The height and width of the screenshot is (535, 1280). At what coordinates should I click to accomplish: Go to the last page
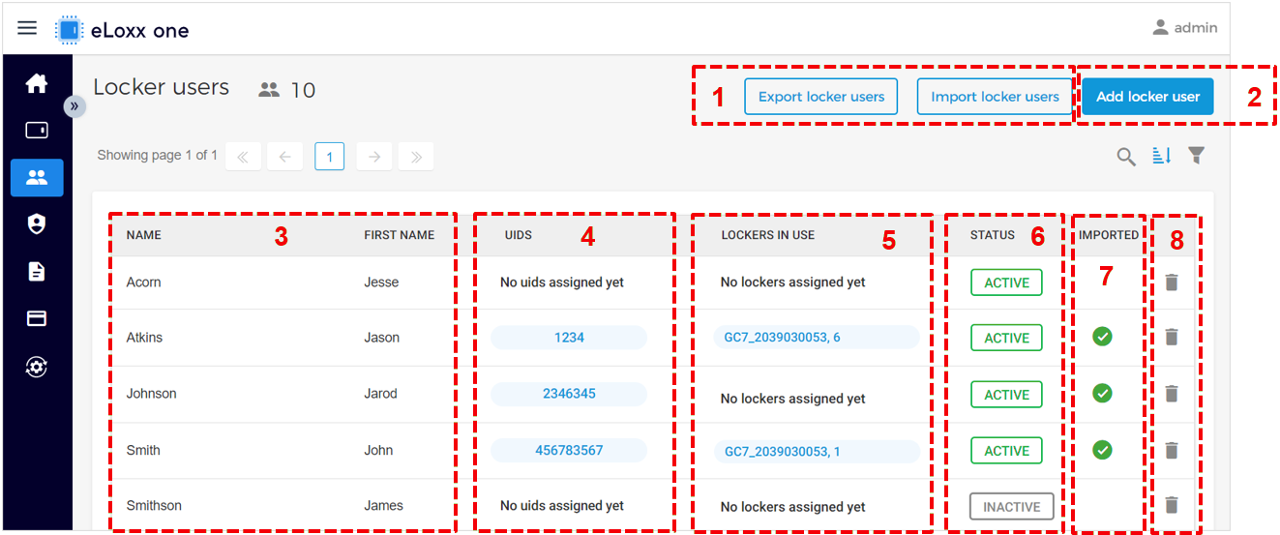[x=416, y=157]
